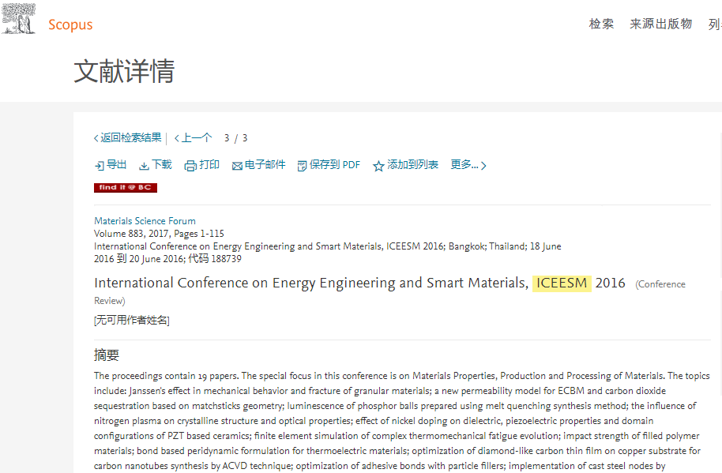The image size is (722, 473).
Task: Open the Materials Science Forum source link
Action: tap(145, 221)
